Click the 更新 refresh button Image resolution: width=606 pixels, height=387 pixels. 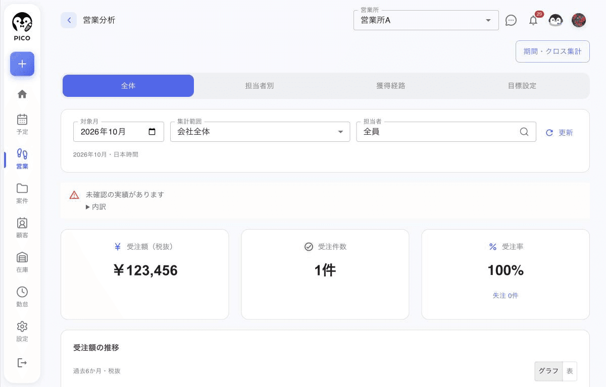[x=560, y=133]
